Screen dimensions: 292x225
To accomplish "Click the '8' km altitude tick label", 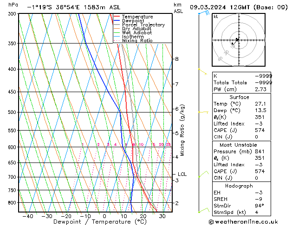I will point(176,59).
